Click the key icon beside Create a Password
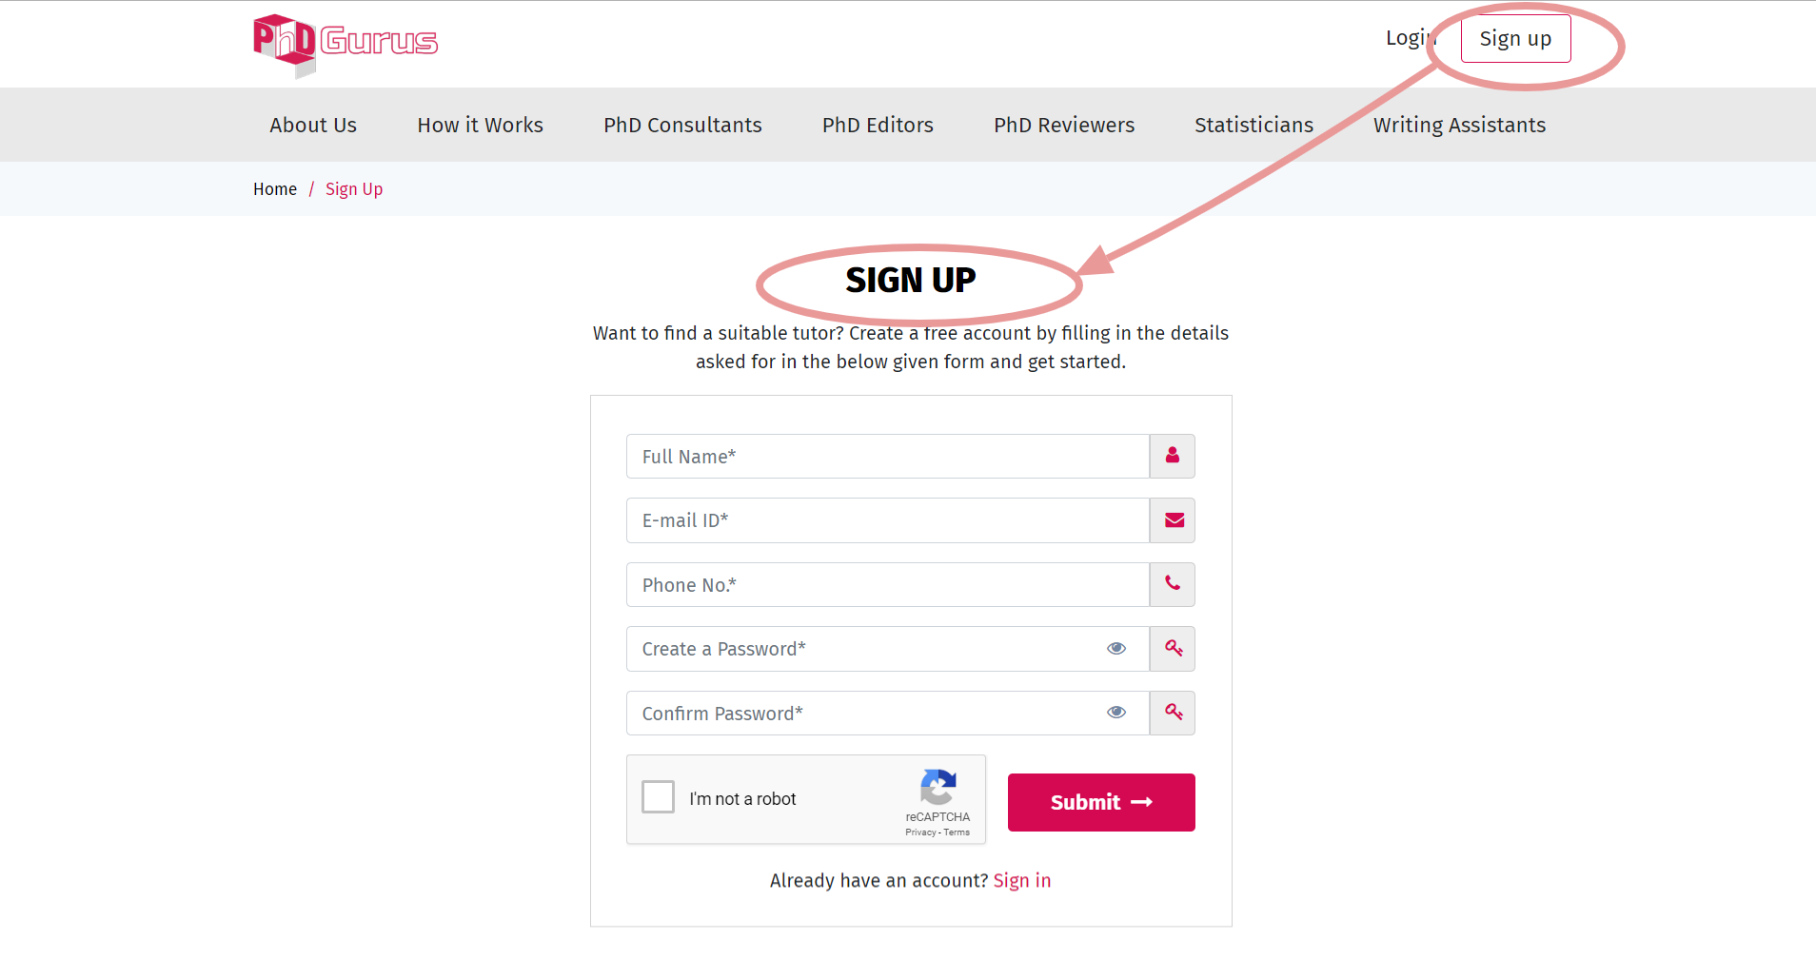1816x979 pixels. [x=1173, y=649]
